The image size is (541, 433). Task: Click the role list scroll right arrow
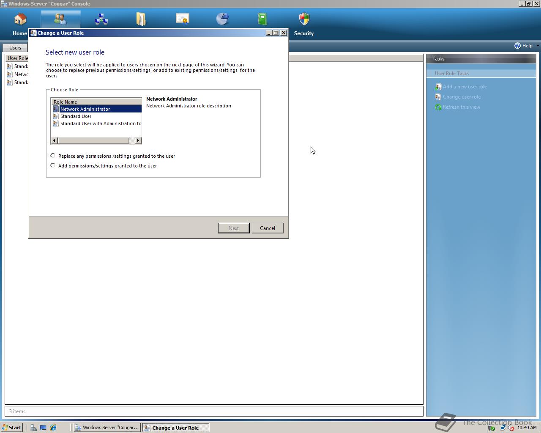point(138,140)
